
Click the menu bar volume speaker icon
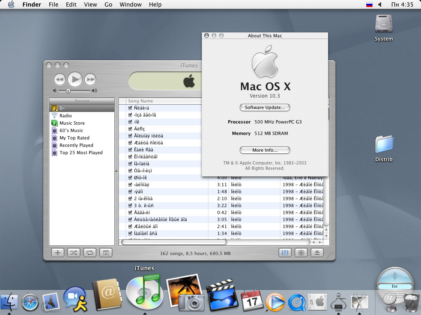(380, 5)
